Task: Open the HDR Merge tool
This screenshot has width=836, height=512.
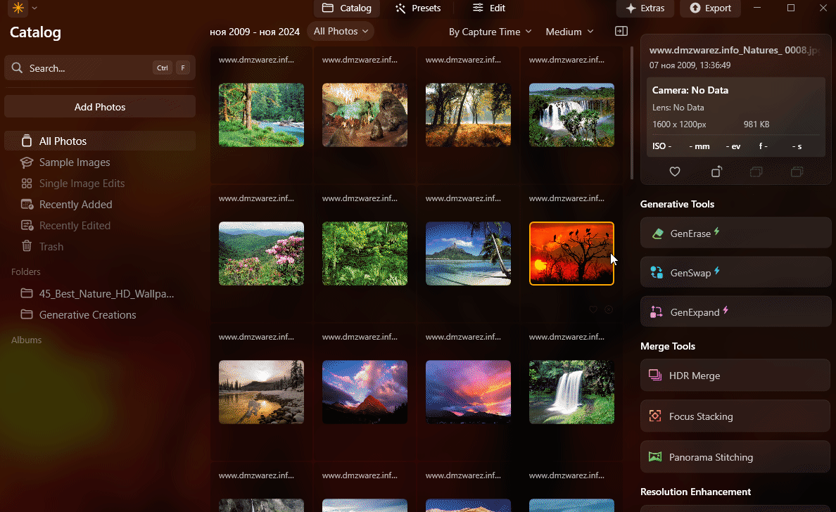Action: pyautogui.click(x=735, y=376)
